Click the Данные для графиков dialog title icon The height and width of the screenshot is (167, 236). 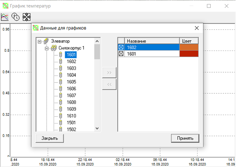(36, 28)
